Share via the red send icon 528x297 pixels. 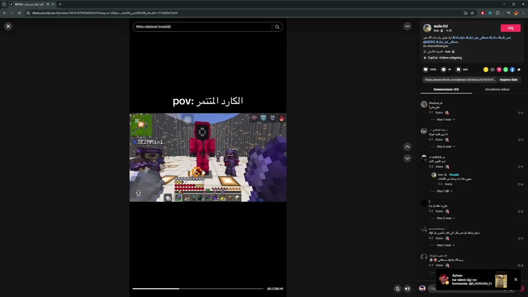click(x=499, y=70)
